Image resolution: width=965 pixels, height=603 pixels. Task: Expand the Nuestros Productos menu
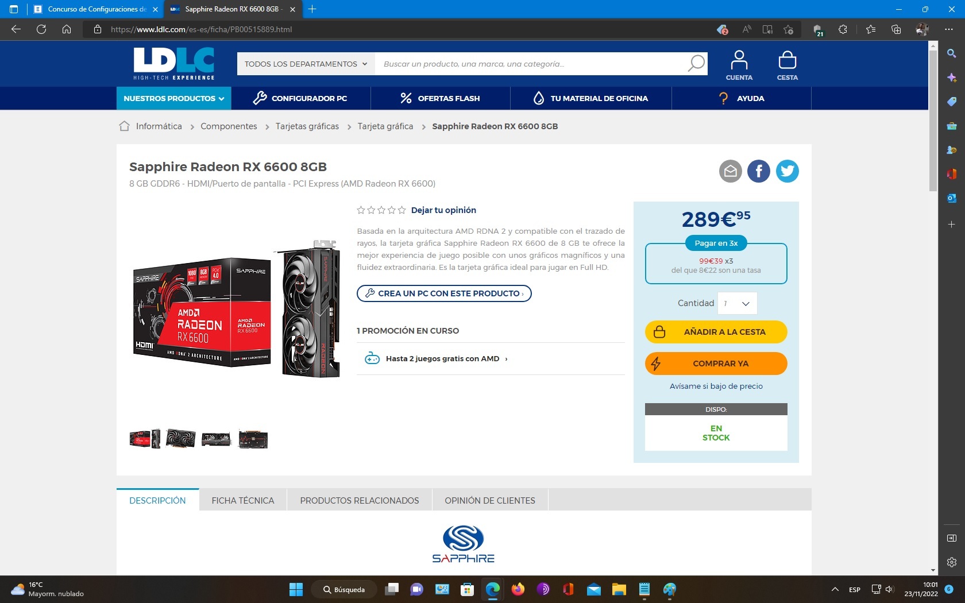[x=173, y=98]
